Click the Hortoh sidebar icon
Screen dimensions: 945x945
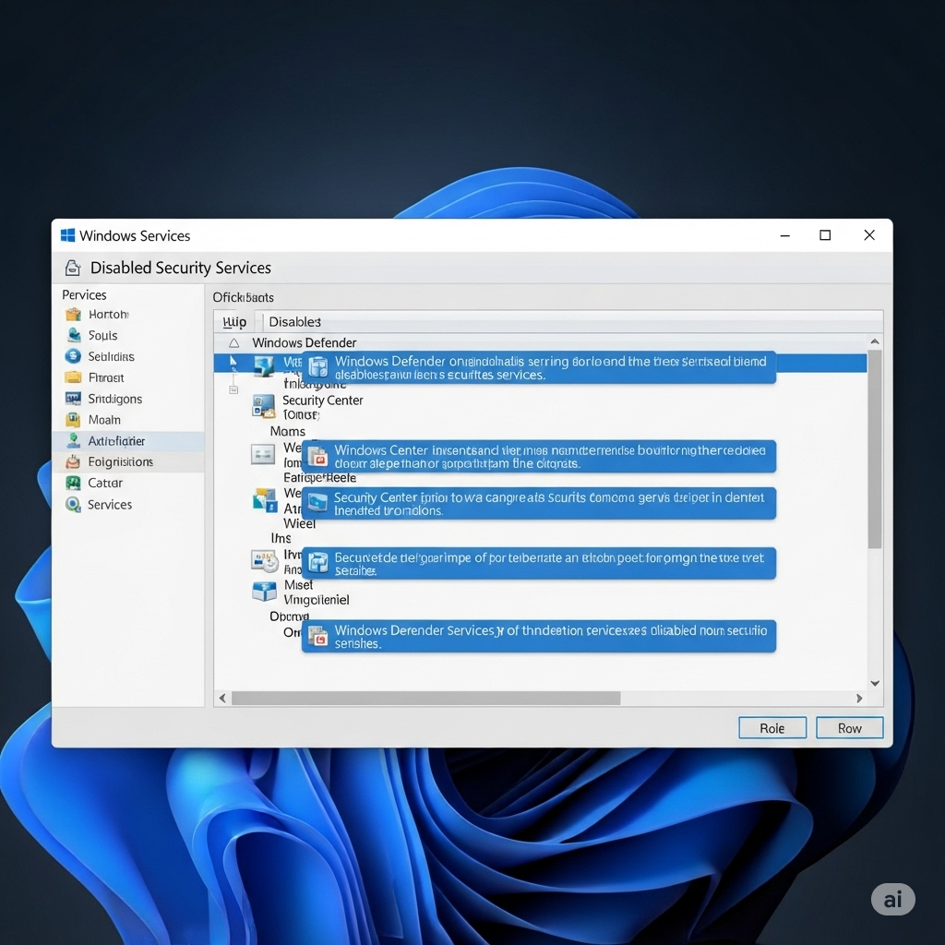pos(73,314)
